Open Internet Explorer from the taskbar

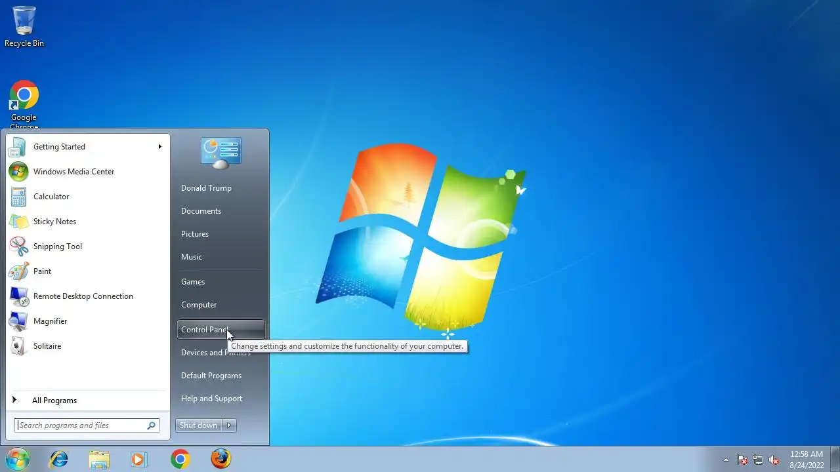click(59, 459)
